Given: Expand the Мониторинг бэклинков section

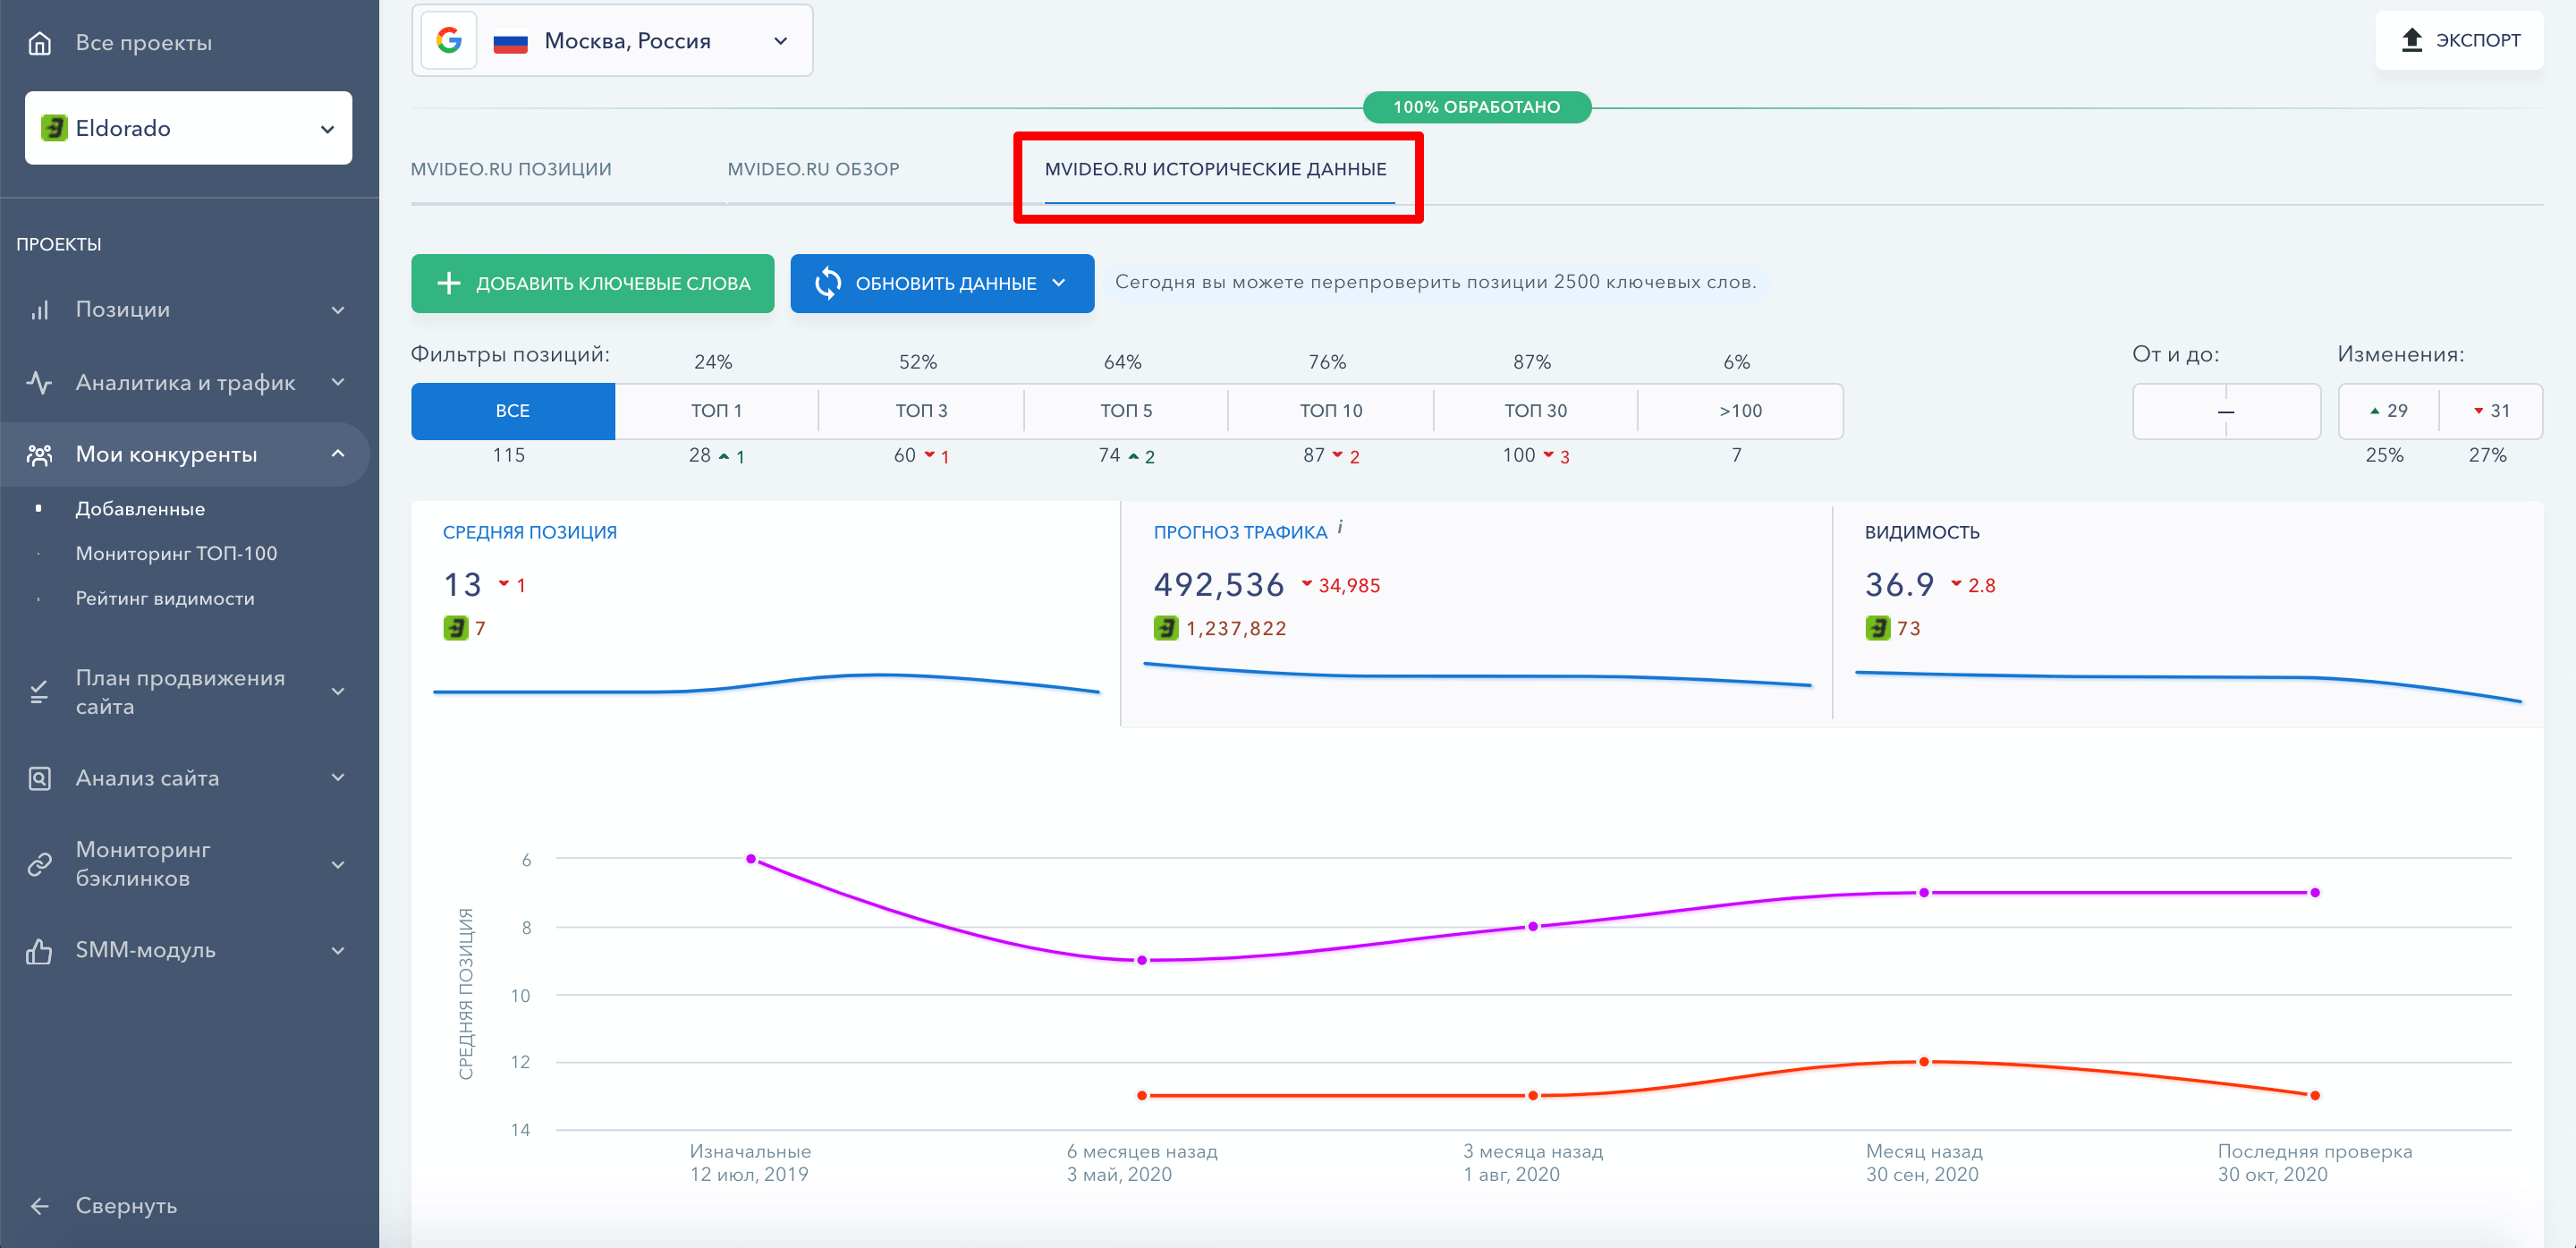Looking at the screenshot, I should pyautogui.click(x=338, y=864).
